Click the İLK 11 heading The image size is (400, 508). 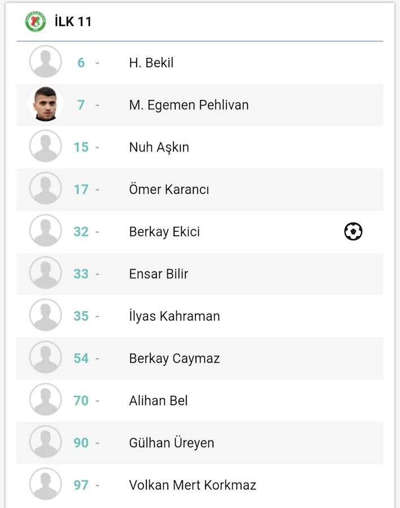[73, 21]
